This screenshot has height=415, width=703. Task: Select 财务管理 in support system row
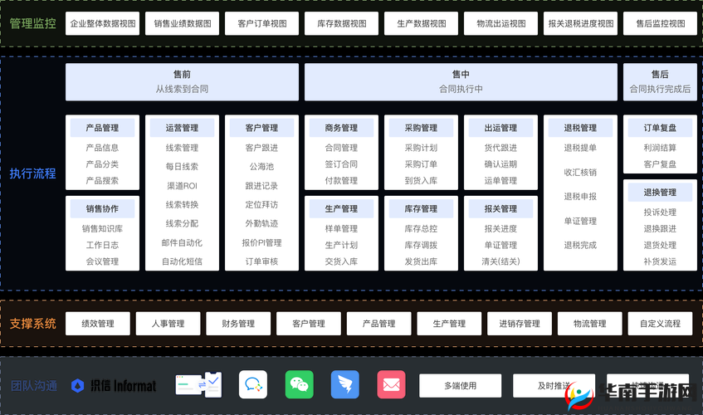coord(238,324)
